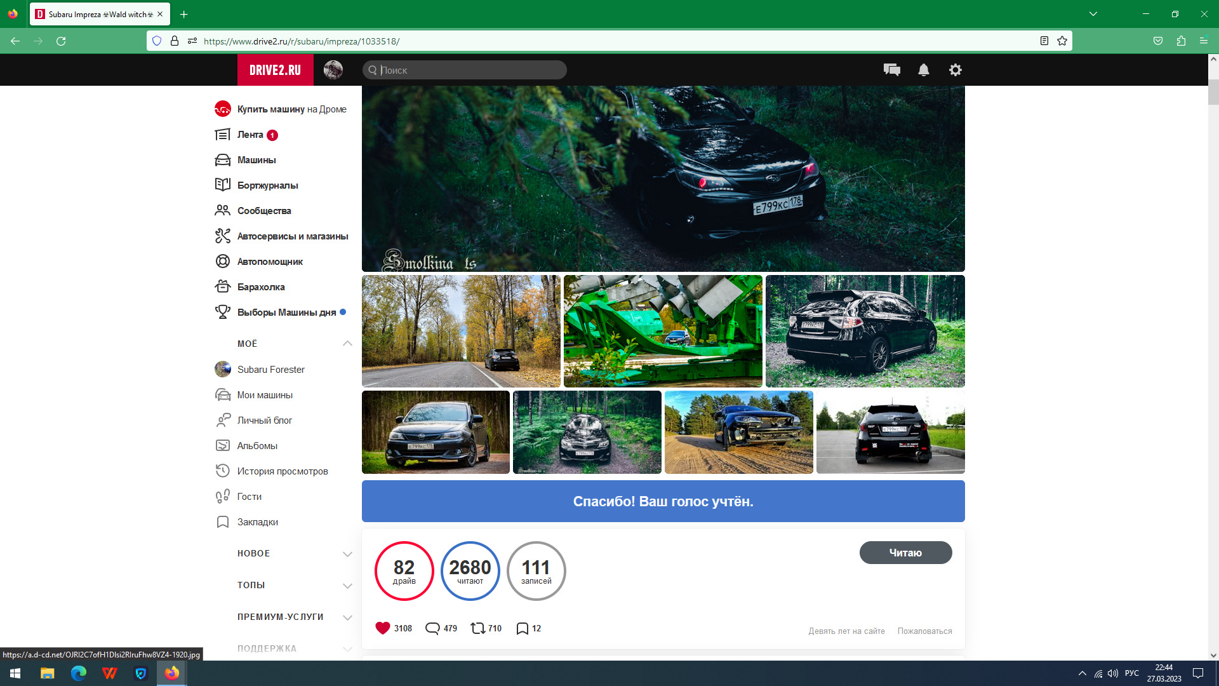Toggle Firefox reader view icon
Viewport: 1219px width, 686px height.
pos(1044,41)
